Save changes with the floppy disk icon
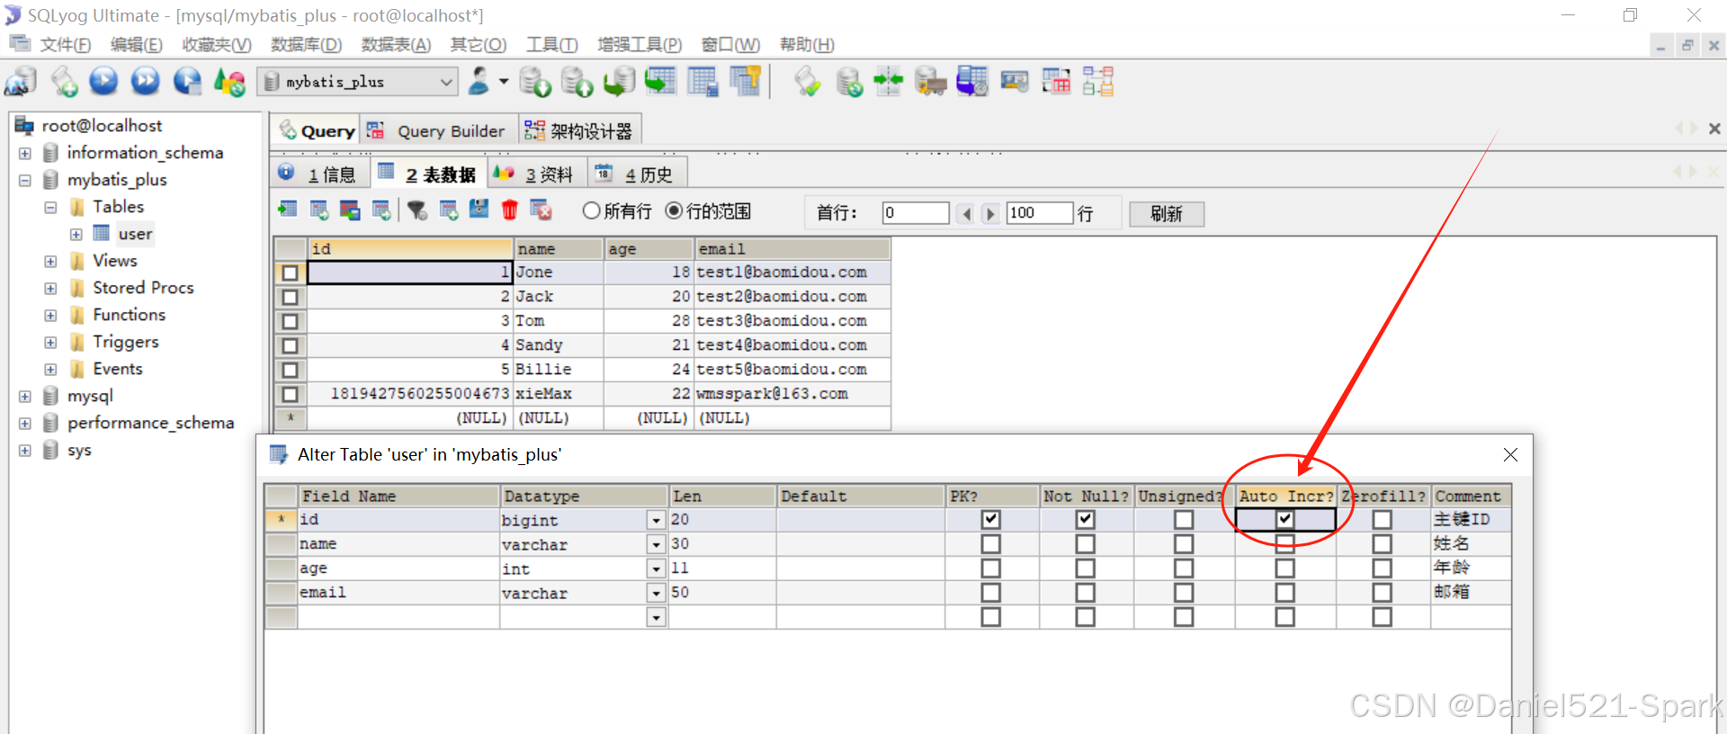Image resolution: width=1727 pixels, height=734 pixels. [x=479, y=210]
